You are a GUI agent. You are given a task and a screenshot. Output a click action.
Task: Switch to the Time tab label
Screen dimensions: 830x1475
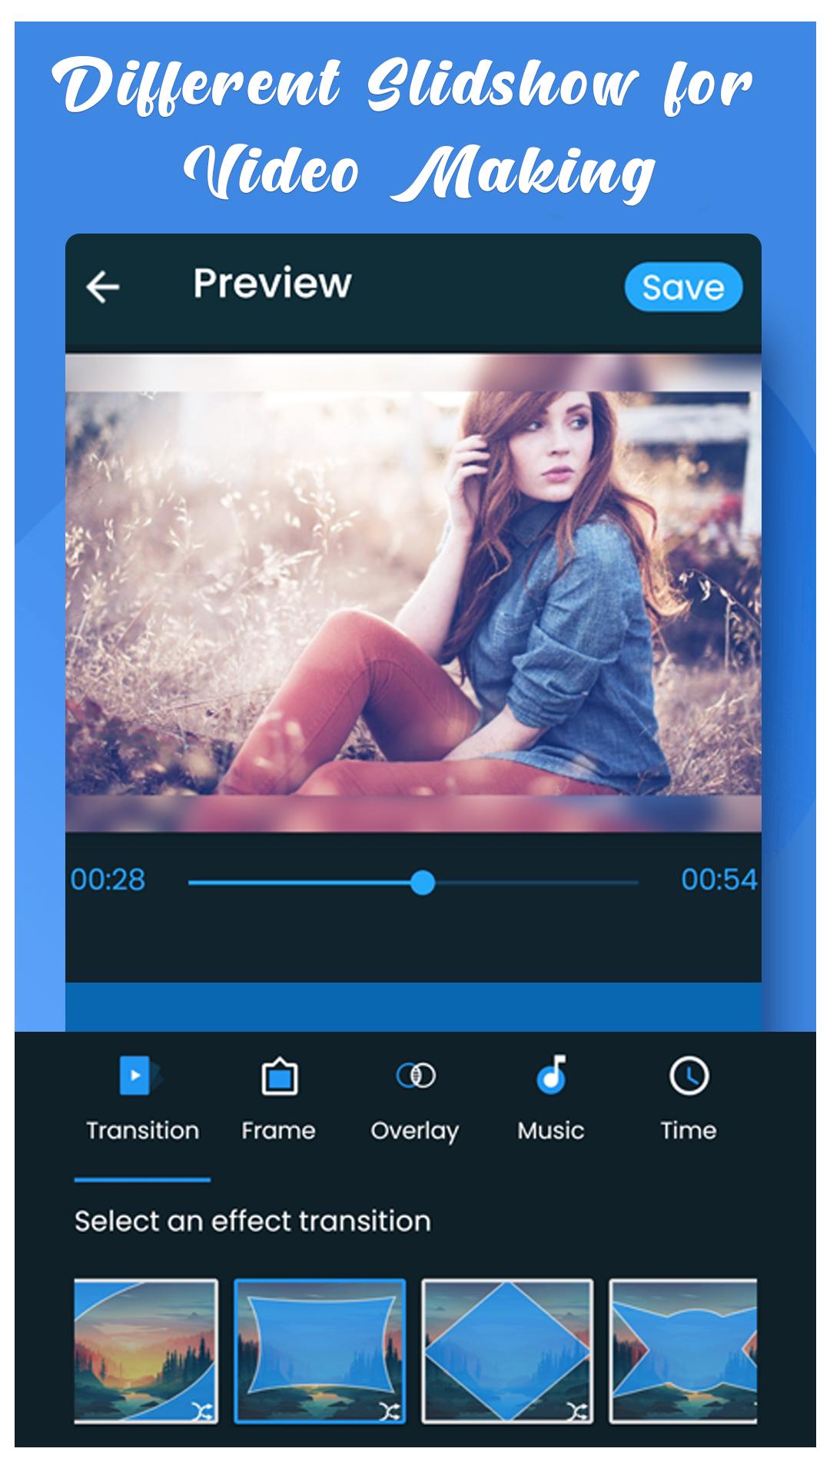click(689, 1131)
